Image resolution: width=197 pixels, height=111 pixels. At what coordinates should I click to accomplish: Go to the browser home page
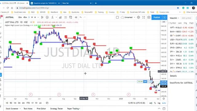(x=12, y=8)
